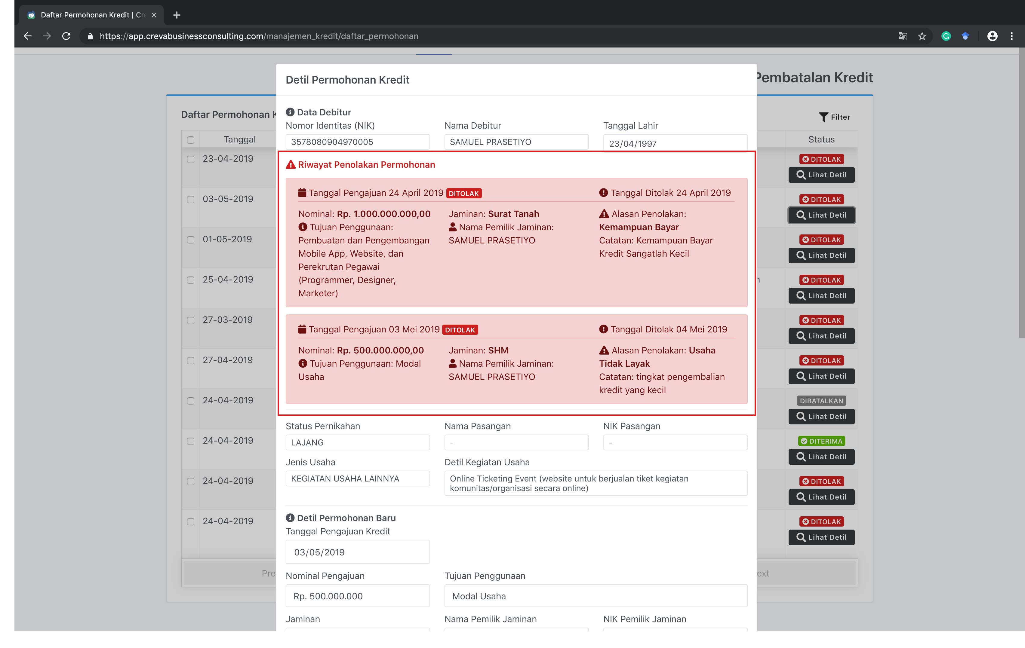Tick the checkbox of the DIBATALKAN row

(x=191, y=401)
